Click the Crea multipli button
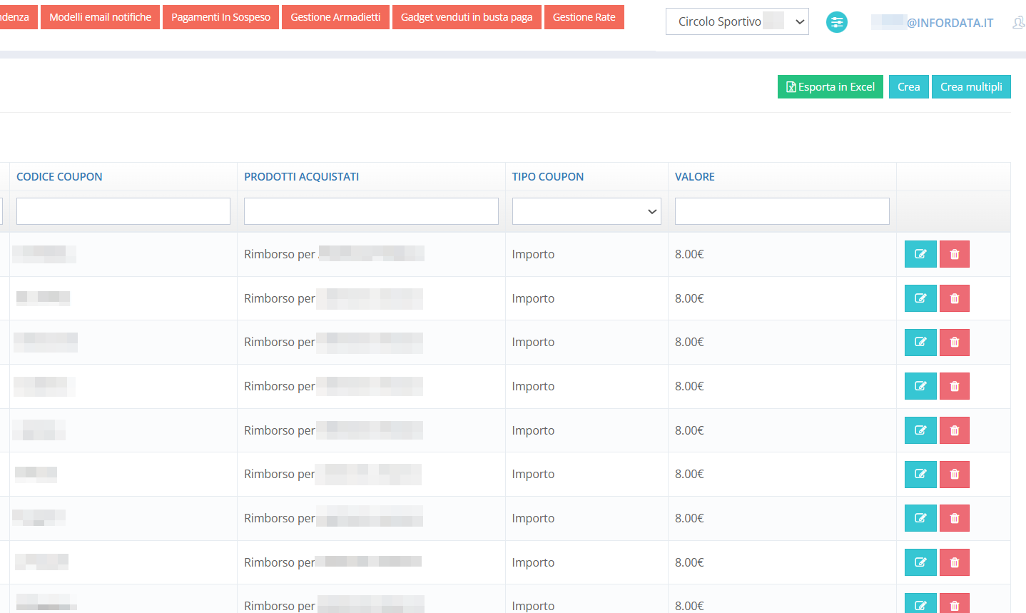Viewport: 1026px width, 613px height. [x=970, y=87]
